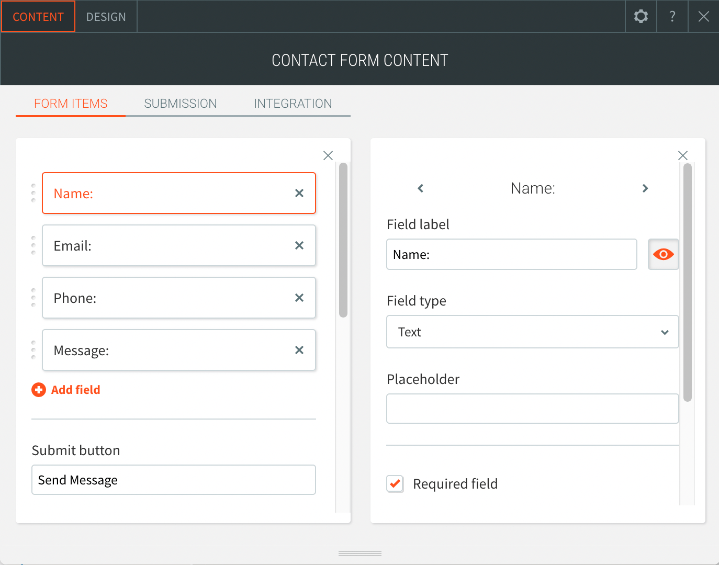The height and width of the screenshot is (565, 719).
Task: Click the form items list scrollbar
Action: point(343,240)
